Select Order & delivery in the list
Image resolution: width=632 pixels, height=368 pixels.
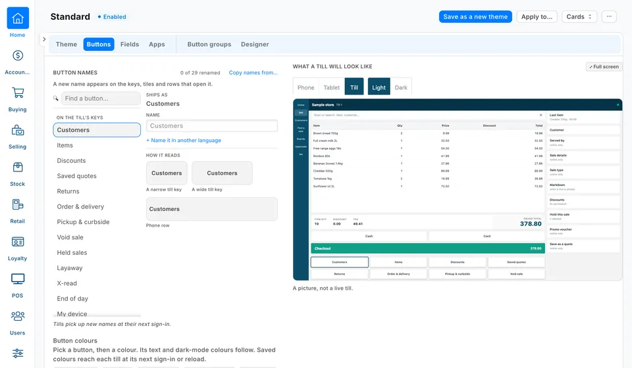97,206
